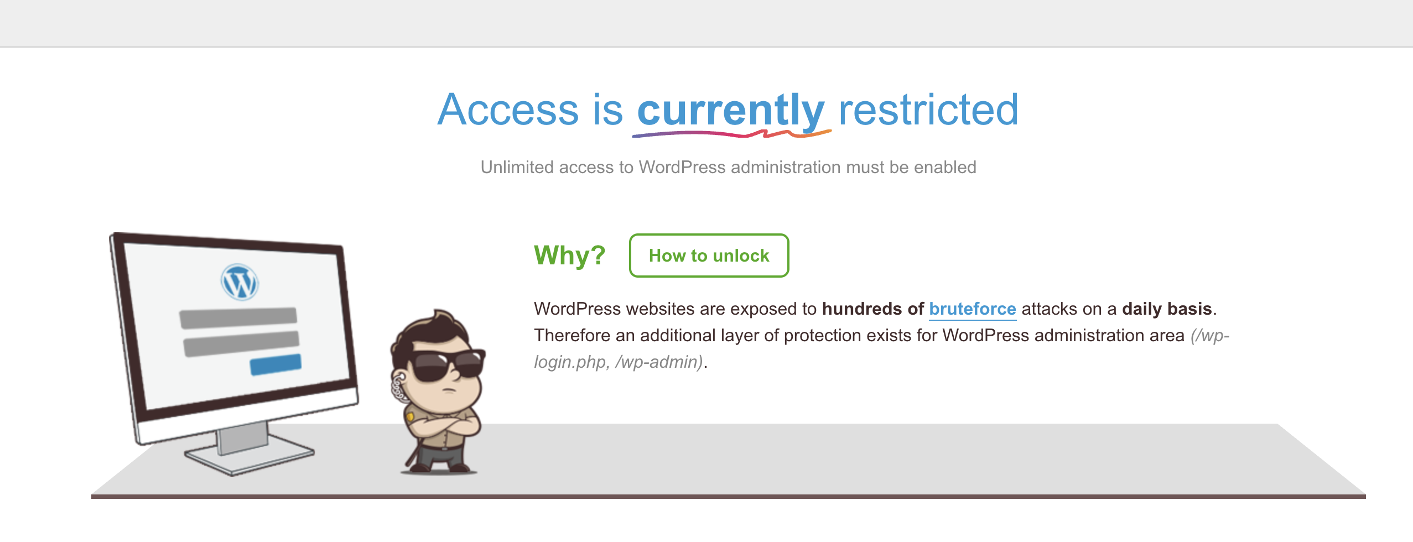
Task: Click the word restricted in heading
Action: tap(928, 110)
